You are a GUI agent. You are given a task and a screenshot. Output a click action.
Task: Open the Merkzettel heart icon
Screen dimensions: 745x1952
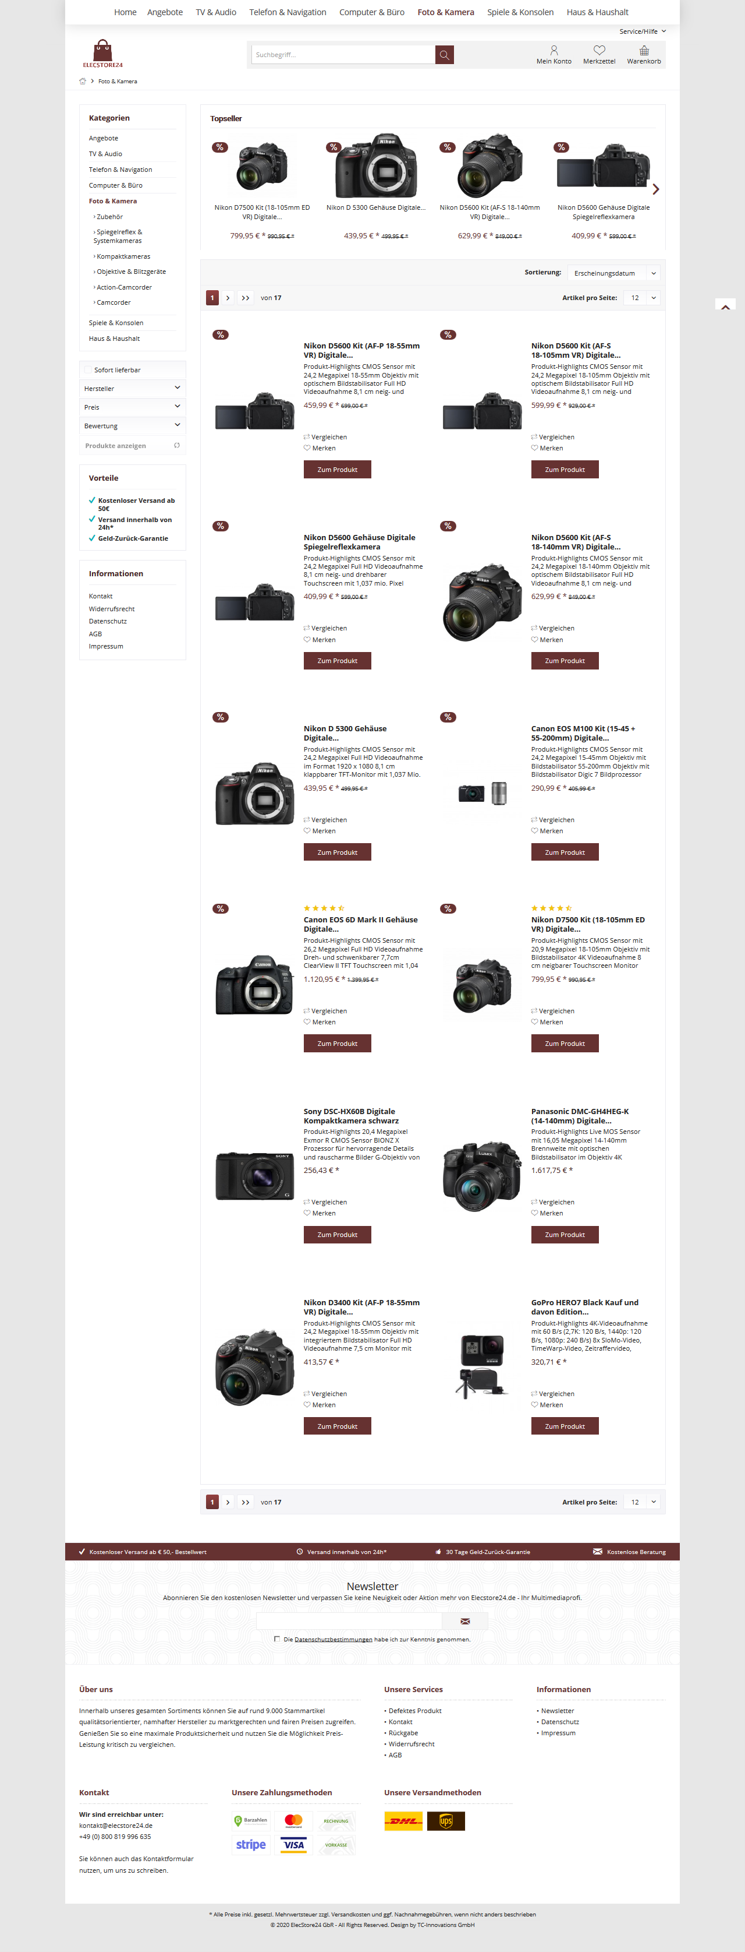click(x=599, y=51)
